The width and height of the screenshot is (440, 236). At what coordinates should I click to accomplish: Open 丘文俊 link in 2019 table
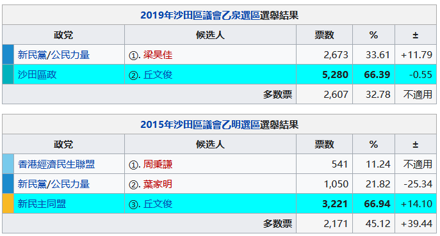158,75
